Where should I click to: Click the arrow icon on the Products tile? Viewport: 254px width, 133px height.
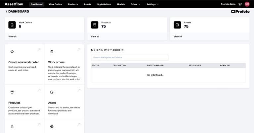click(39, 90)
